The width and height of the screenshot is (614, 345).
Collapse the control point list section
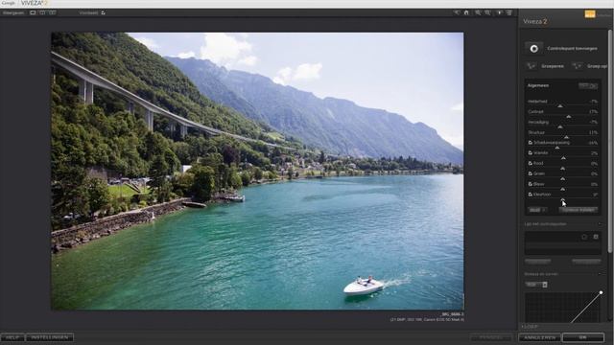(x=600, y=224)
